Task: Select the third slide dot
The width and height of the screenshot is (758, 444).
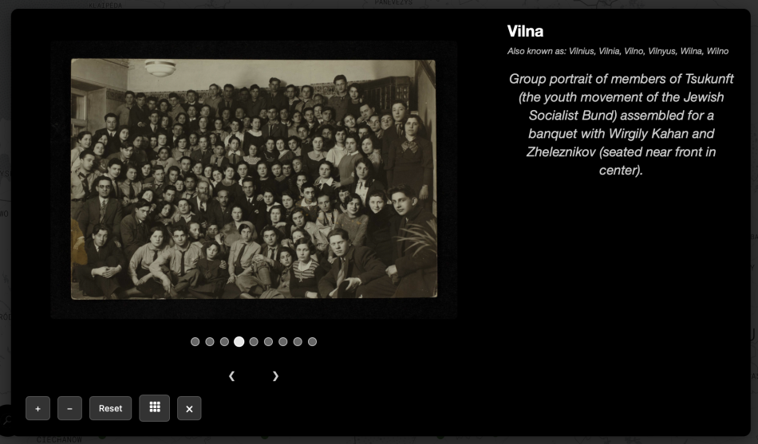Action: tap(224, 342)
